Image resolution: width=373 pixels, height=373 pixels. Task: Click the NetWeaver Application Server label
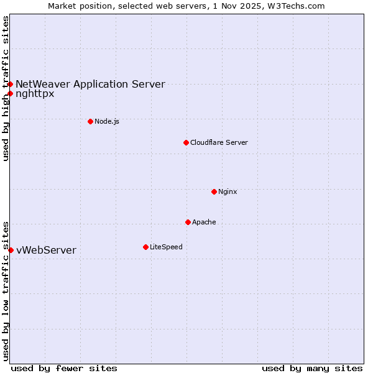tap(90, 84)
